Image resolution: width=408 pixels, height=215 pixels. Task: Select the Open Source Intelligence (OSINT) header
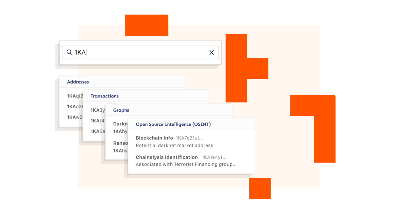[x=173, y=124]
